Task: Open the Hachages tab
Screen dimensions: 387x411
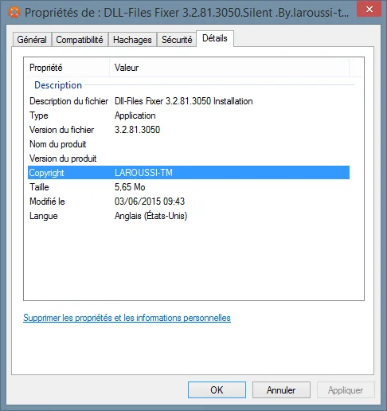Action: tap(132, 40)
